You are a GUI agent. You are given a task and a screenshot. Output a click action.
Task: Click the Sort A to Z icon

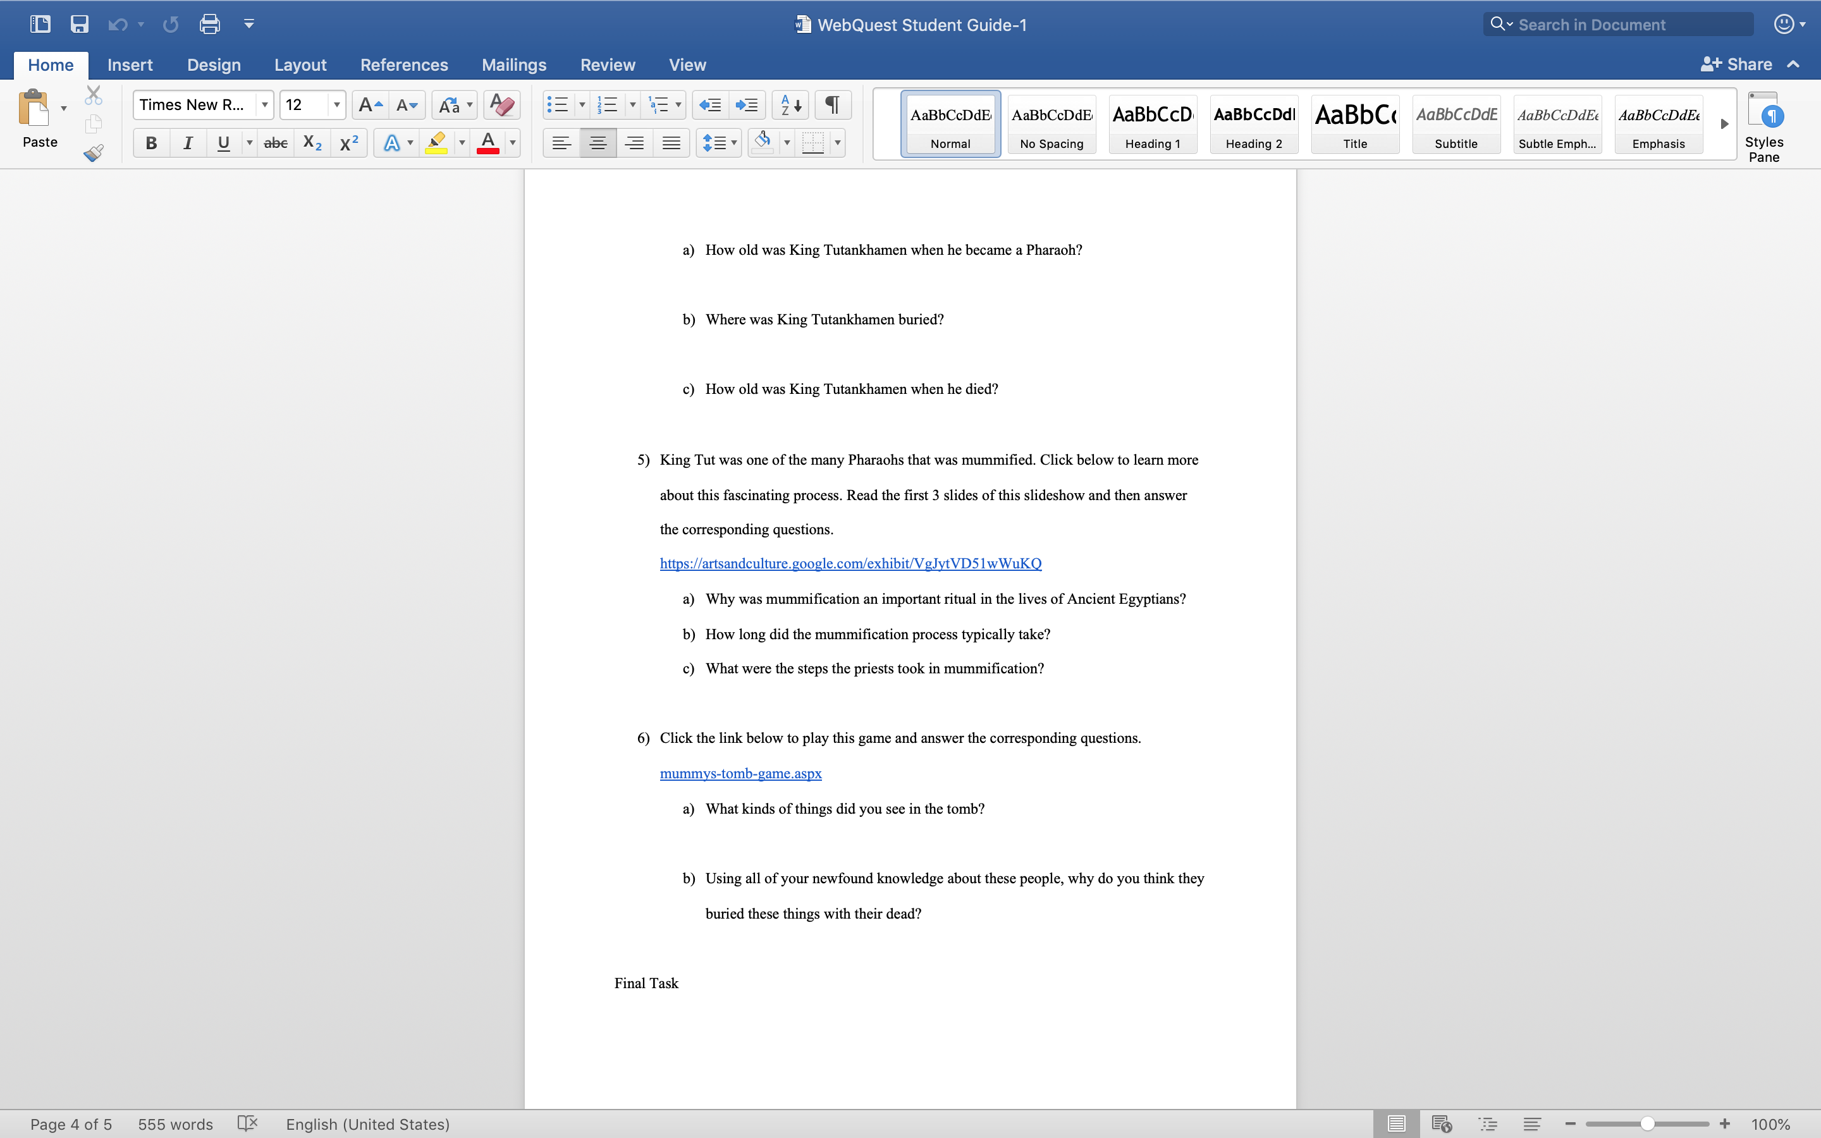point(790,104)
